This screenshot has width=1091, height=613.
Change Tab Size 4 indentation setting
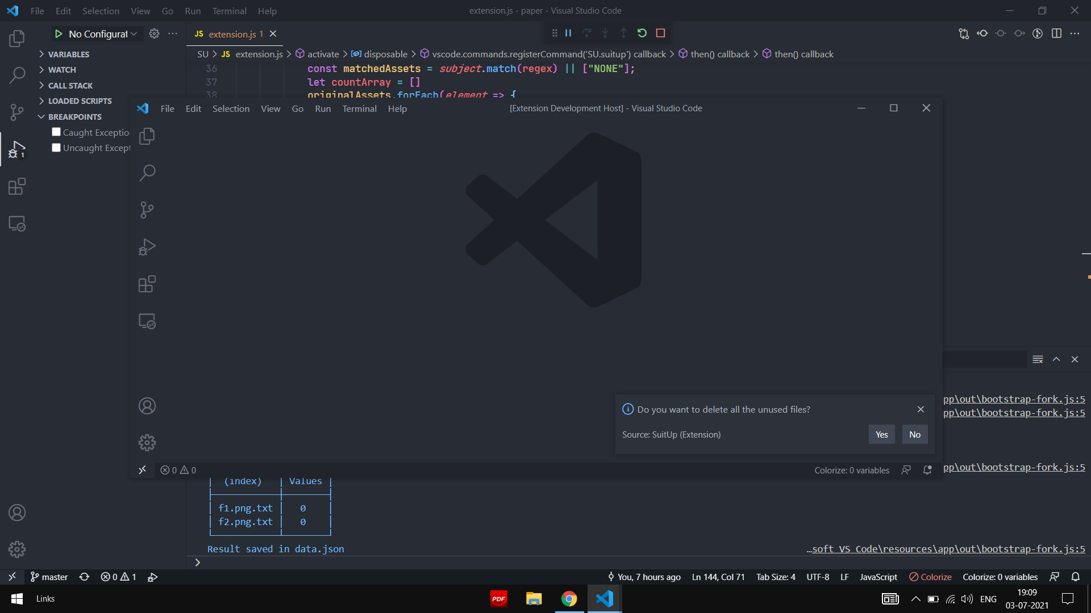[776, 577]
